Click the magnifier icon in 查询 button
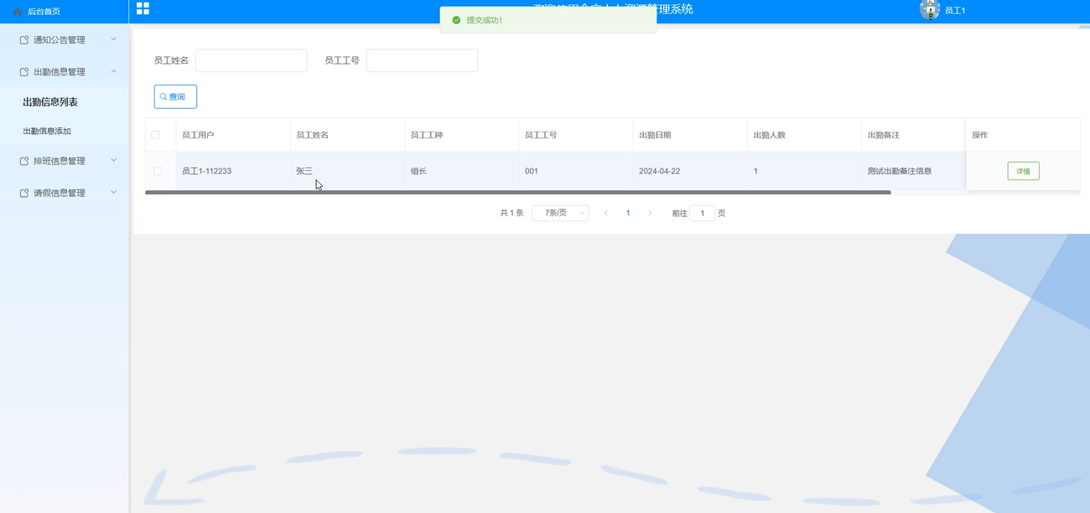 pyautogui.click(x=163, y=97)
